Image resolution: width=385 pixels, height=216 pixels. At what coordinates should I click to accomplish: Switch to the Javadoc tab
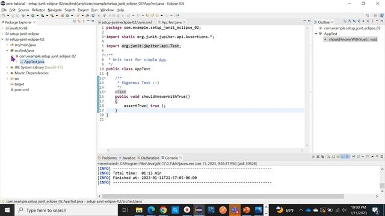pyautogui.click(x=127, y=158)
